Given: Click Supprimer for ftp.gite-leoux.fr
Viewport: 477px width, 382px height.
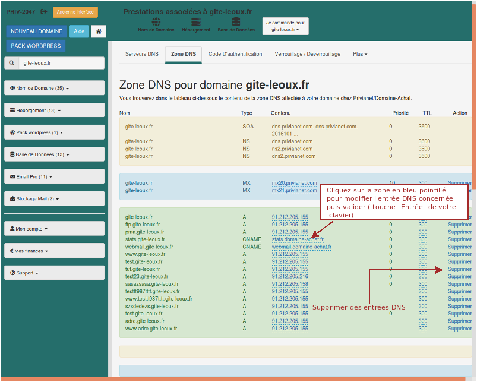Looking at the screenshot, I should tap(460, 225).
